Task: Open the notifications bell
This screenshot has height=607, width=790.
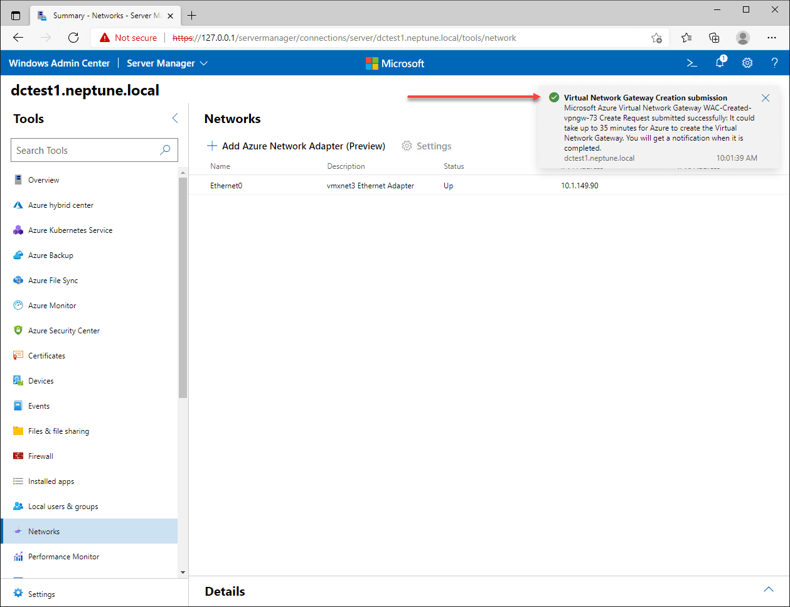Action: [x=719, y=63]
